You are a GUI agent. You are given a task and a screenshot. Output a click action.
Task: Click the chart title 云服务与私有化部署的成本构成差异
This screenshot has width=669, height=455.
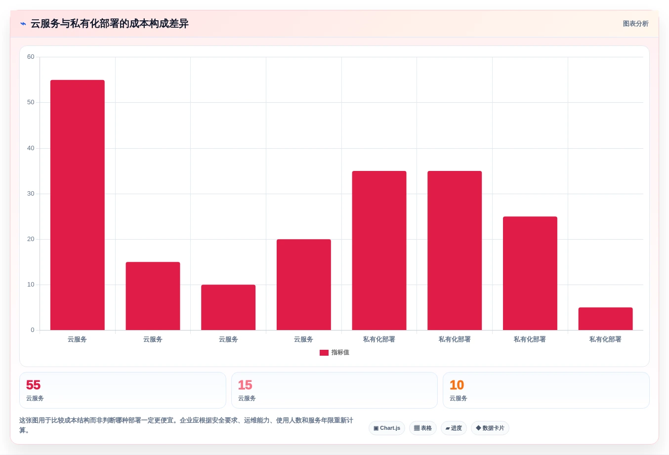(110, 24)
